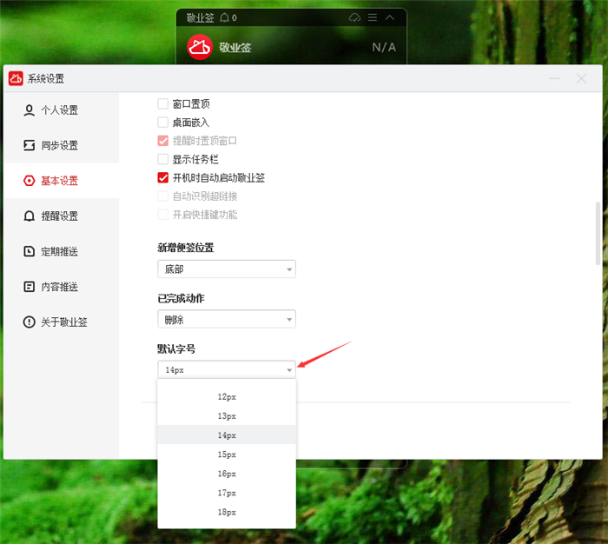The width and height of the screenshot is (608, 544).
Task: Click the bell reminder icon in the 敬业签 widget header
Action: pos(224,17)
